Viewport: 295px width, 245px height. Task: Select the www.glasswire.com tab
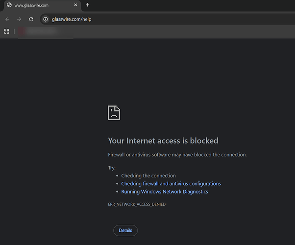[x=38, y=5]
